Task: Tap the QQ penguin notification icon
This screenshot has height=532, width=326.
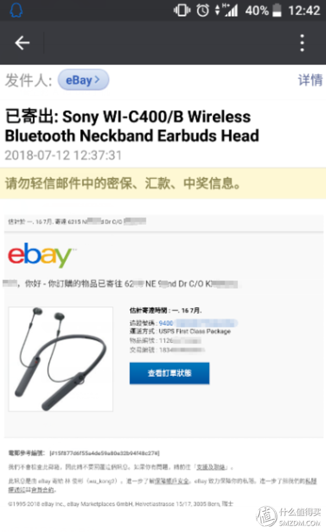Action: click(x=16, y=10)
